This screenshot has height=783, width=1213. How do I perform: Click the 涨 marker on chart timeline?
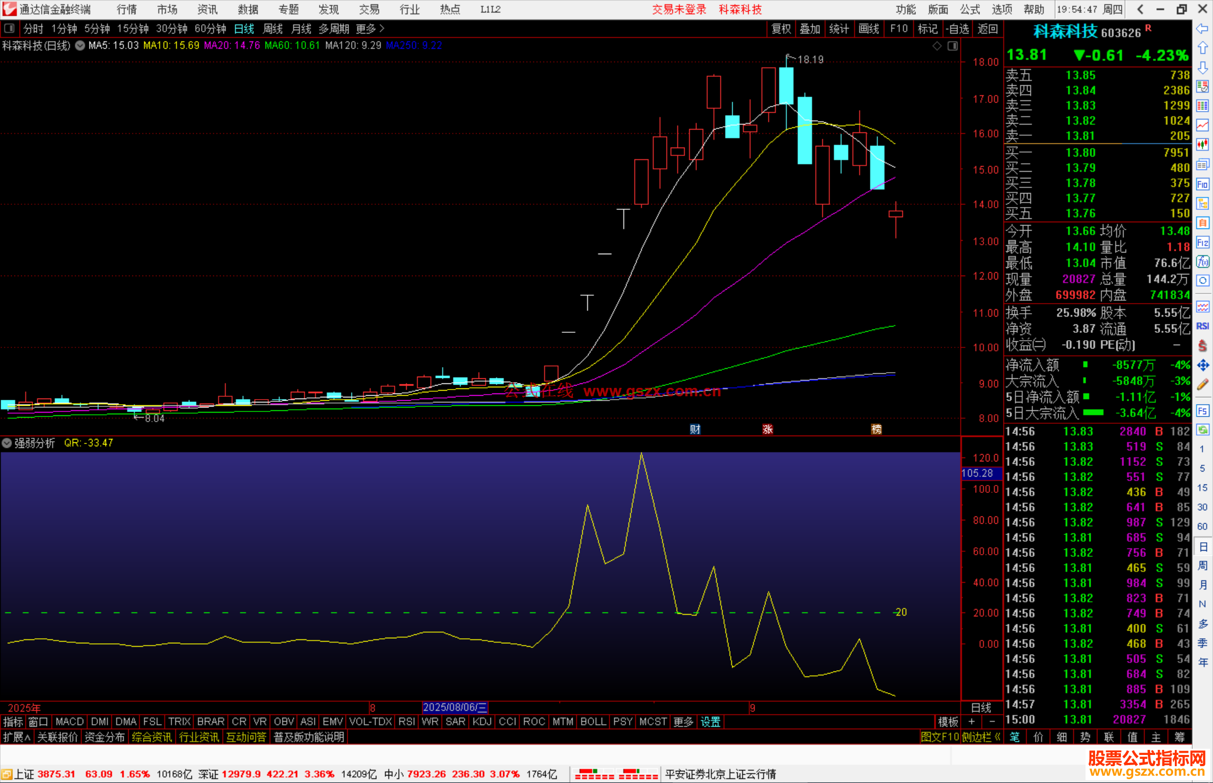tap(768, 429)
